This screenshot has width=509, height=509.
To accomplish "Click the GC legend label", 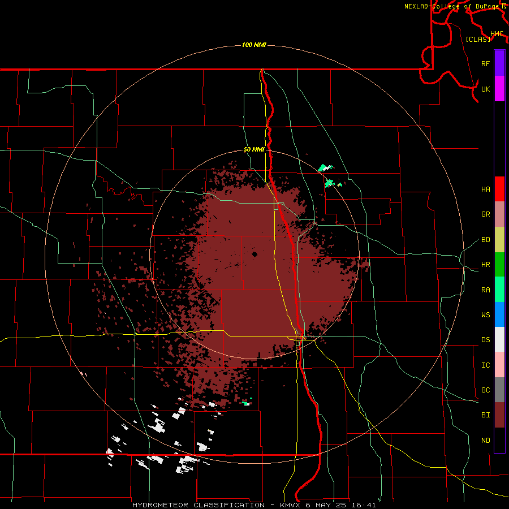I will click(x=485, y=390).
